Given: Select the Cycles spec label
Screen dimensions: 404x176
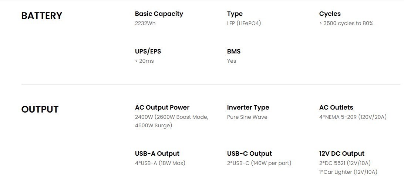Looking at the screenshot, I should pyautogui.click(x=330, y=14).
